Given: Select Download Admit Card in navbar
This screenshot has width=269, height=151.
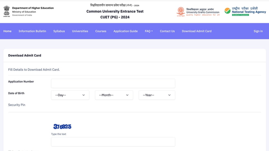Looking at the screenshot, I should point(197,31).
